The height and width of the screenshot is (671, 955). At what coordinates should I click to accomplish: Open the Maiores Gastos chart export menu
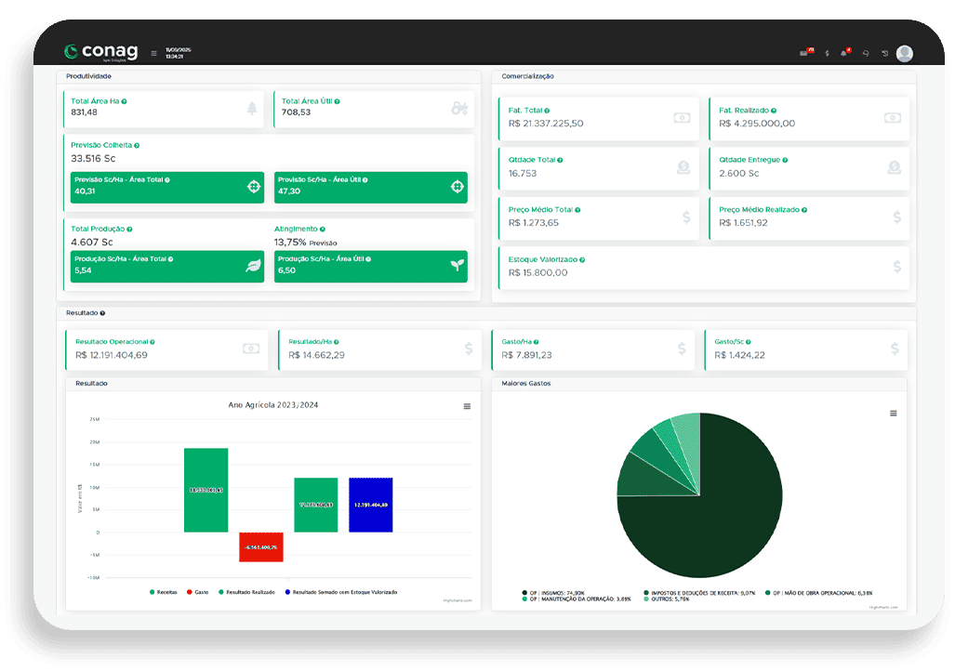coord(893,413)
